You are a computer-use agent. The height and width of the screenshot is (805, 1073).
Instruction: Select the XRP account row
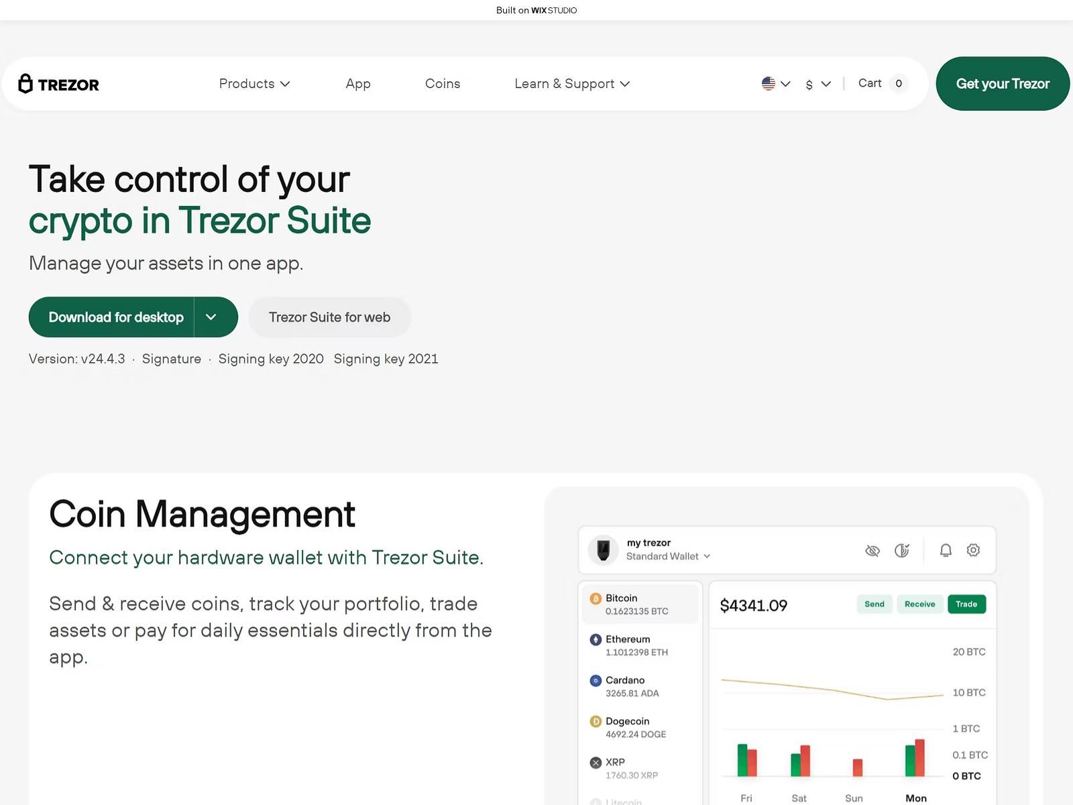pyautogui.click(x=640, y=768)
